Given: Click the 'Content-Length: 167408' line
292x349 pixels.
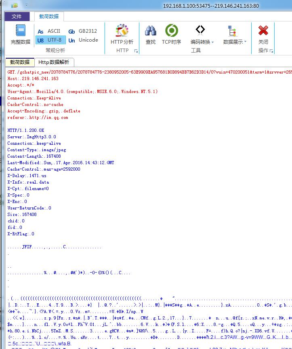Looking at the screenshot, I should tap(34, 156).
